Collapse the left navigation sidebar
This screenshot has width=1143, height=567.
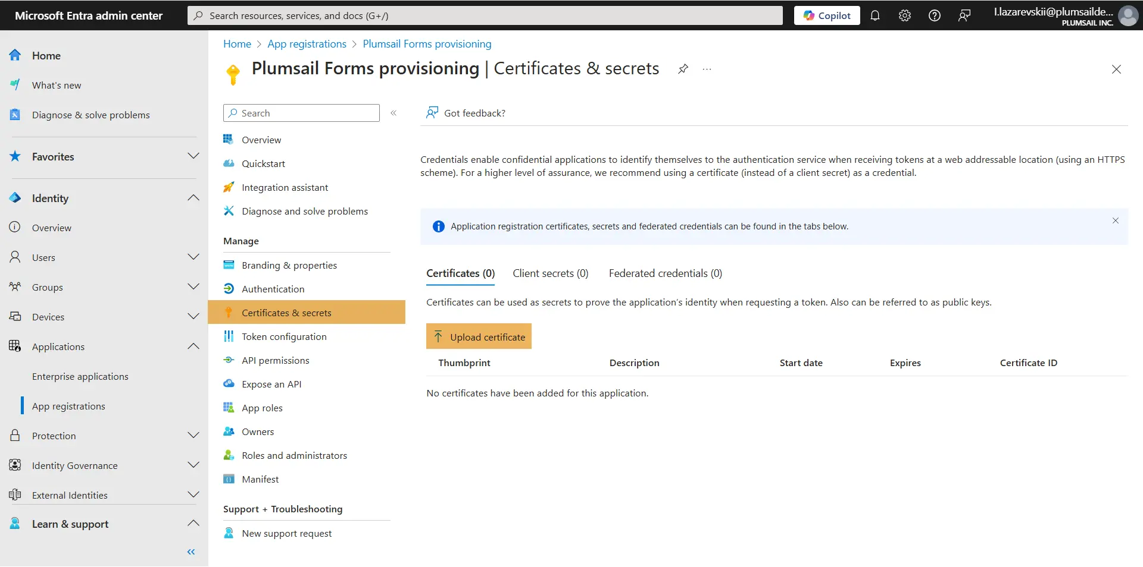point(191,552)
